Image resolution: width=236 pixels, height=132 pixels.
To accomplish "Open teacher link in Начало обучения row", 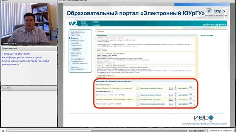I will click(151, 88).
